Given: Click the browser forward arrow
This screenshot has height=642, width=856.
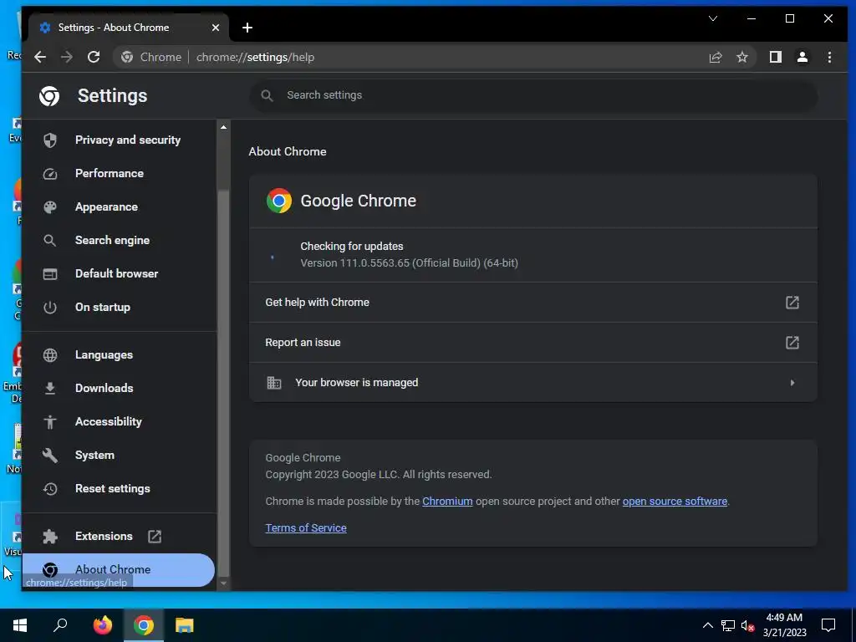Looking at the screenshot, I should pyautogui.click(x=67, y=58).
